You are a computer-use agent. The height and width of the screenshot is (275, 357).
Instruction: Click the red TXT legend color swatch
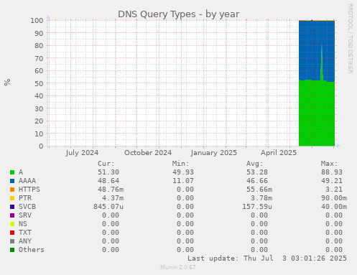tap(12, 233)
